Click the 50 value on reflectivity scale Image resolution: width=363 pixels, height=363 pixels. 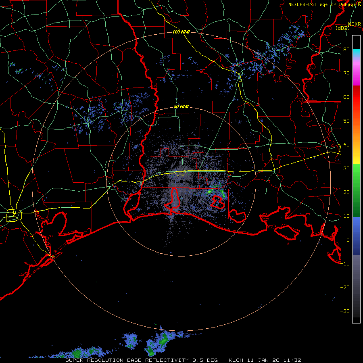pos(346,121)
